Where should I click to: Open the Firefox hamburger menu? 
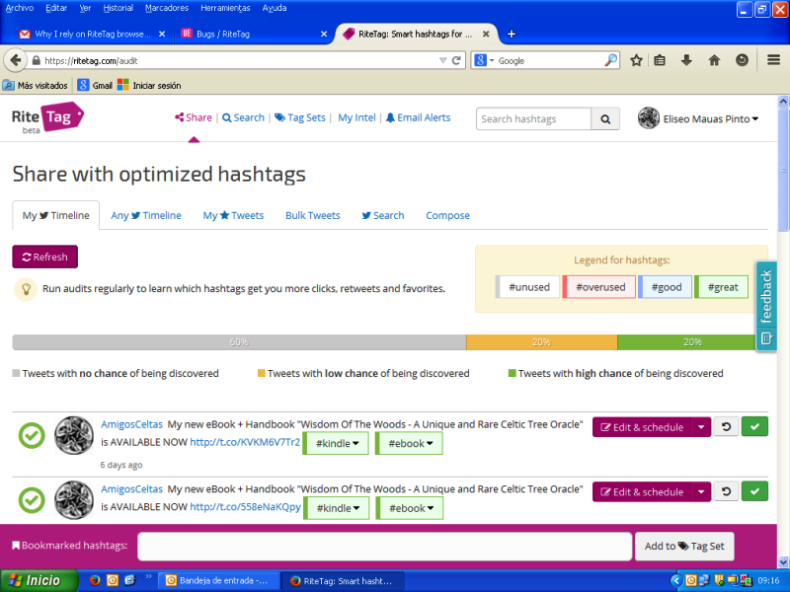(774, 60)
